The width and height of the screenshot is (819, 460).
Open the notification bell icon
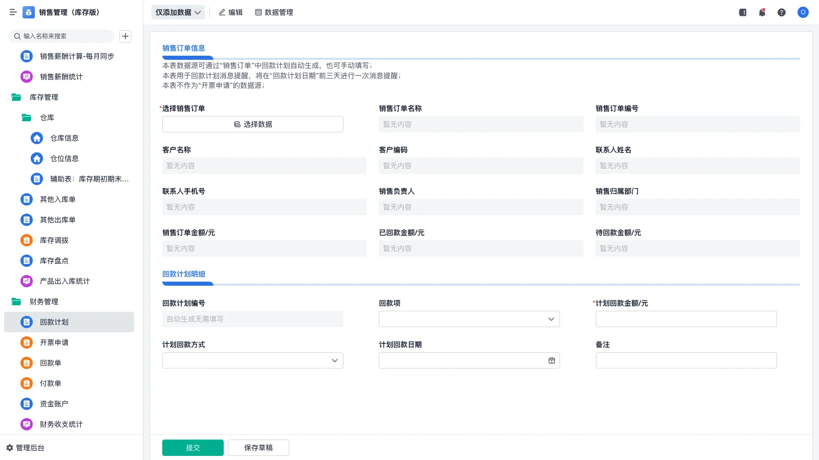coord(762,12)
